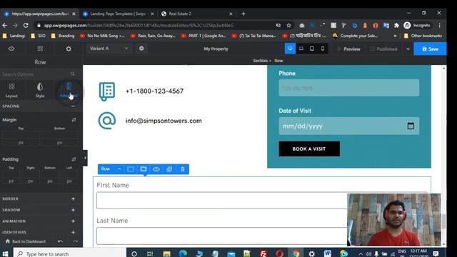Toggle linked Padding values icon

74,159
